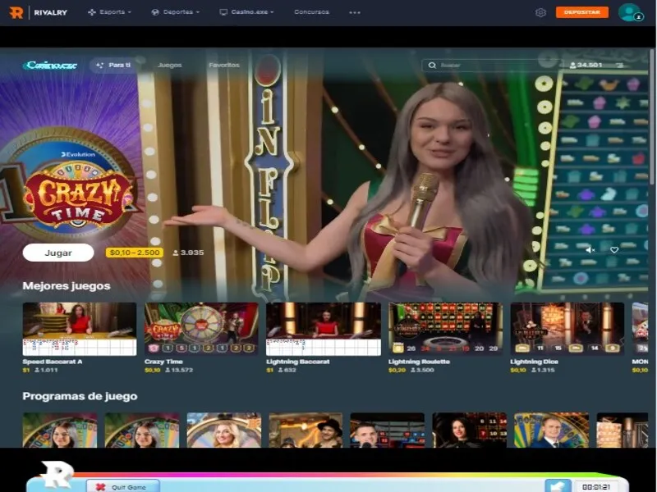Open the user profile avatar

pyautogui.click(x=630, y=12)
